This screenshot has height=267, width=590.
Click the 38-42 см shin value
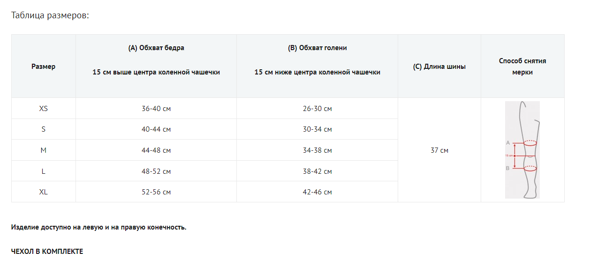point(318,171)
